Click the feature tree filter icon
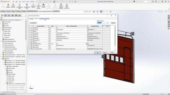The height and width of the screenshot is (95, 170). [1, 18]
